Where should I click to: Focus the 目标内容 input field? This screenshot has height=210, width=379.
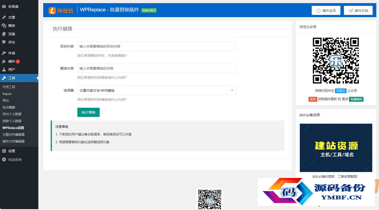coord(157,46)
